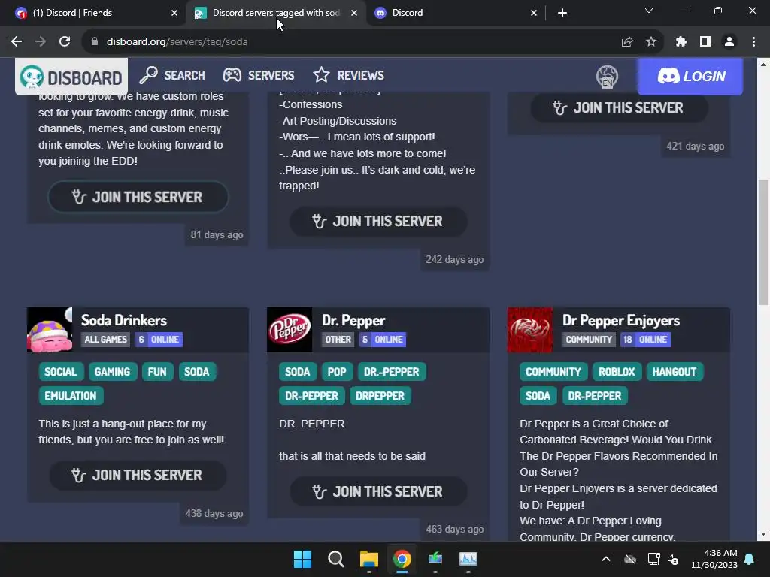Click the Disboard logo
This screenshot has width=770, height=577.
pos(71,77)
